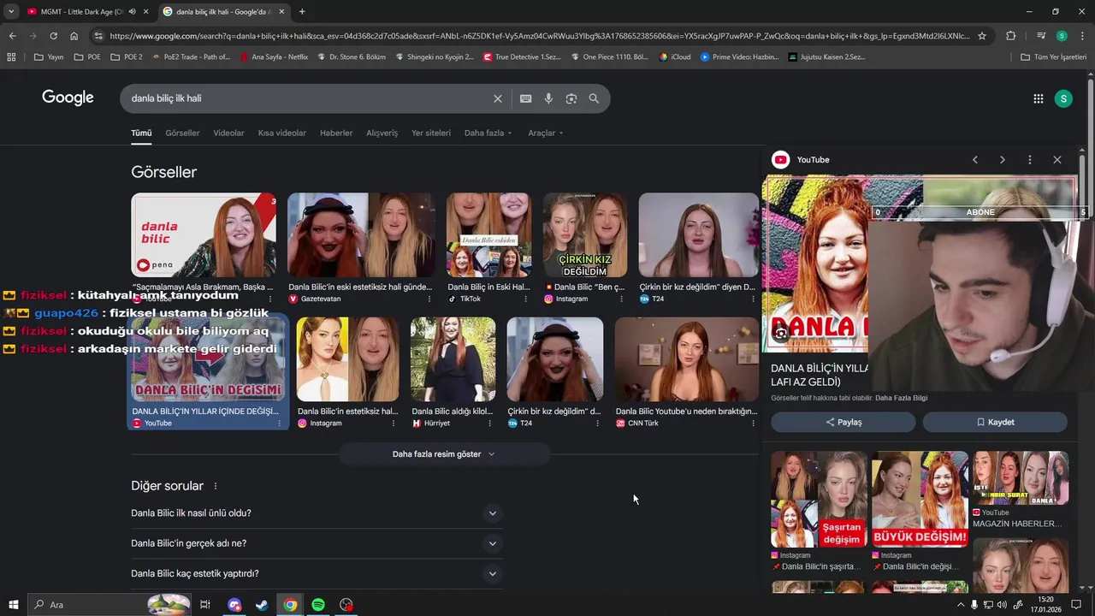
Task: Open more options in YouTube preview panel
Action: tap(1030, 160)
